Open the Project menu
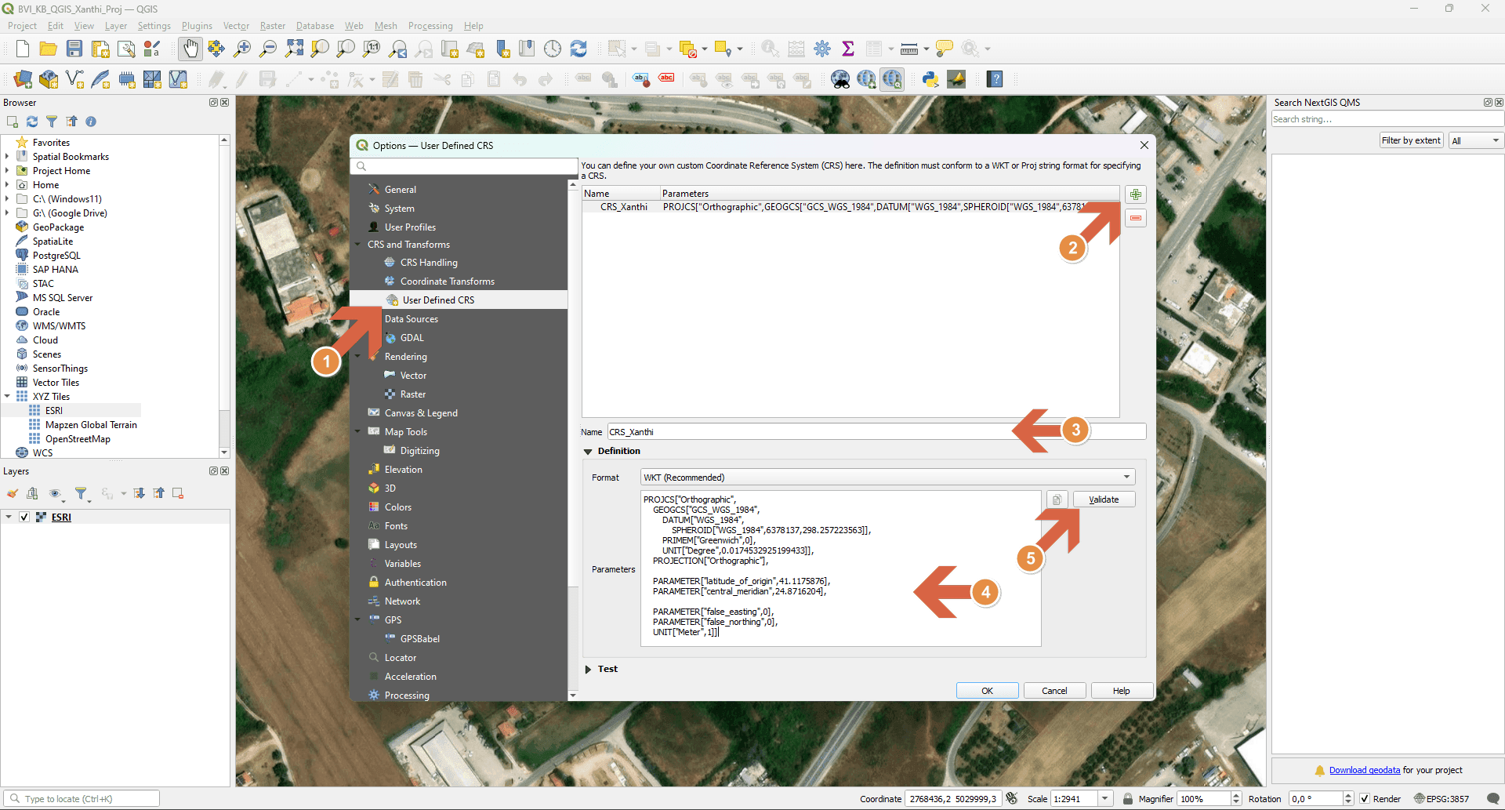This screenshot has width=1505, height=810. tap(22, 26)
